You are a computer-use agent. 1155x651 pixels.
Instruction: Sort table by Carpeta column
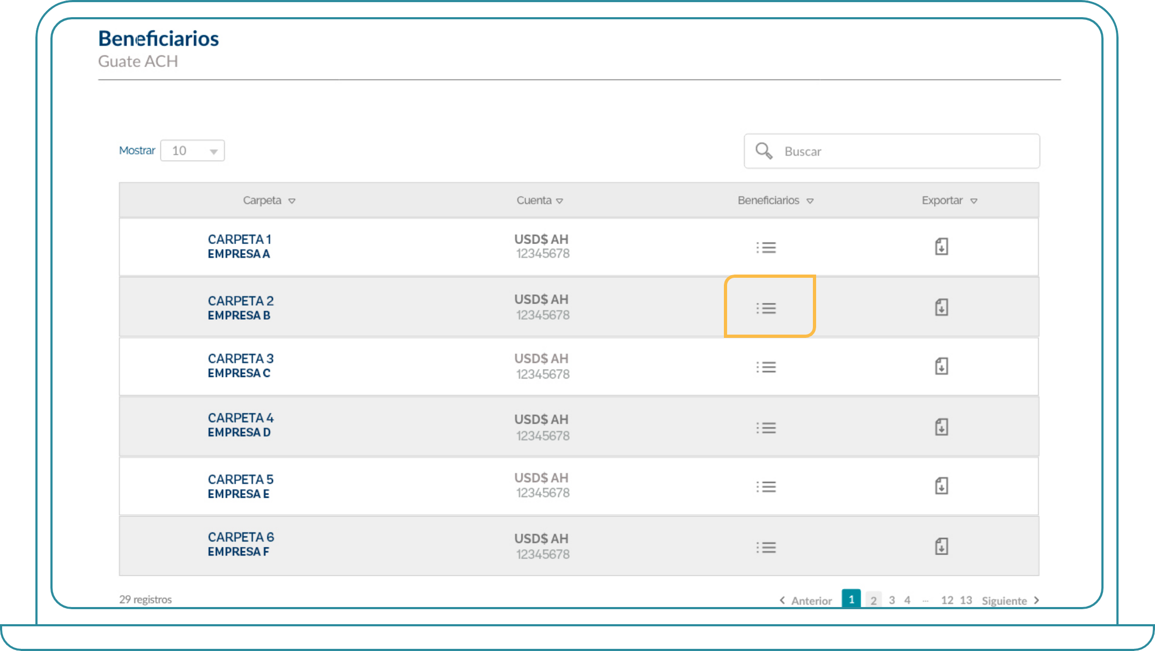[269, 201]
